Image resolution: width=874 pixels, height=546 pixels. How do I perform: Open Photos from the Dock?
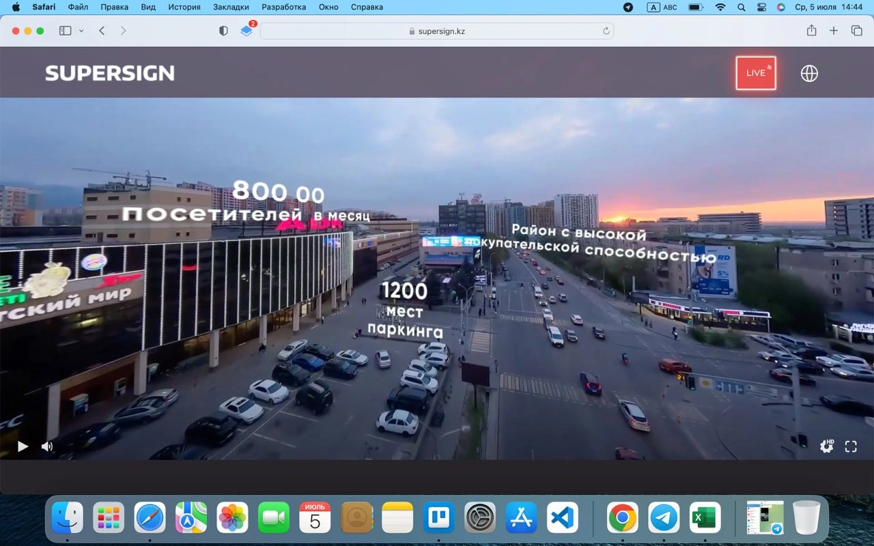pos(232,518)
